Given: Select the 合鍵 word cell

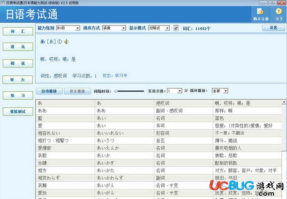Looking at the screenshot, I should point(65,163).
